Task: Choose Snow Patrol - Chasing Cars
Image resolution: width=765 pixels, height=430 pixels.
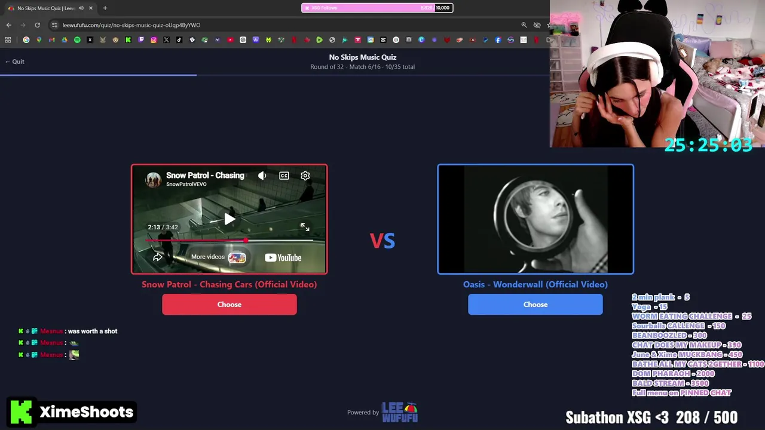Action: (x=229, y=305)
